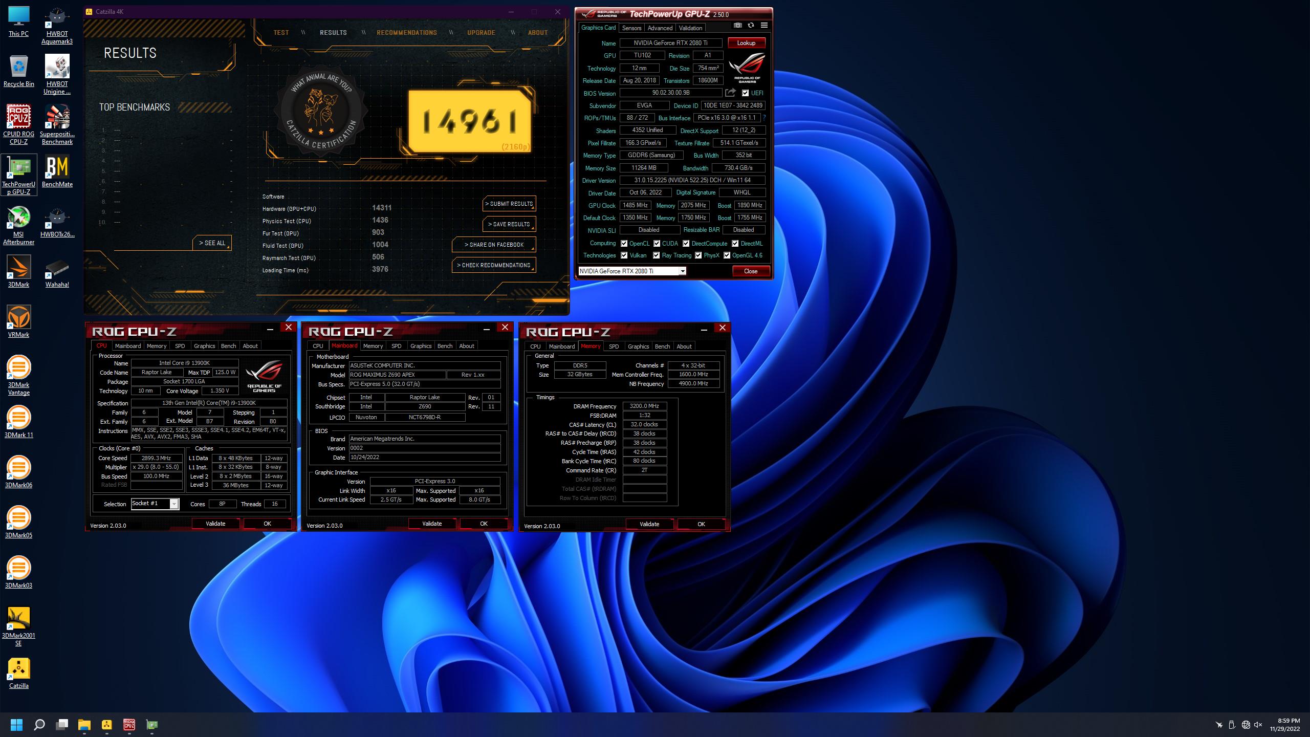Click bus interface question mark in GPU-Z
This screenshot has width=1310, height=737.
[764, 118]
